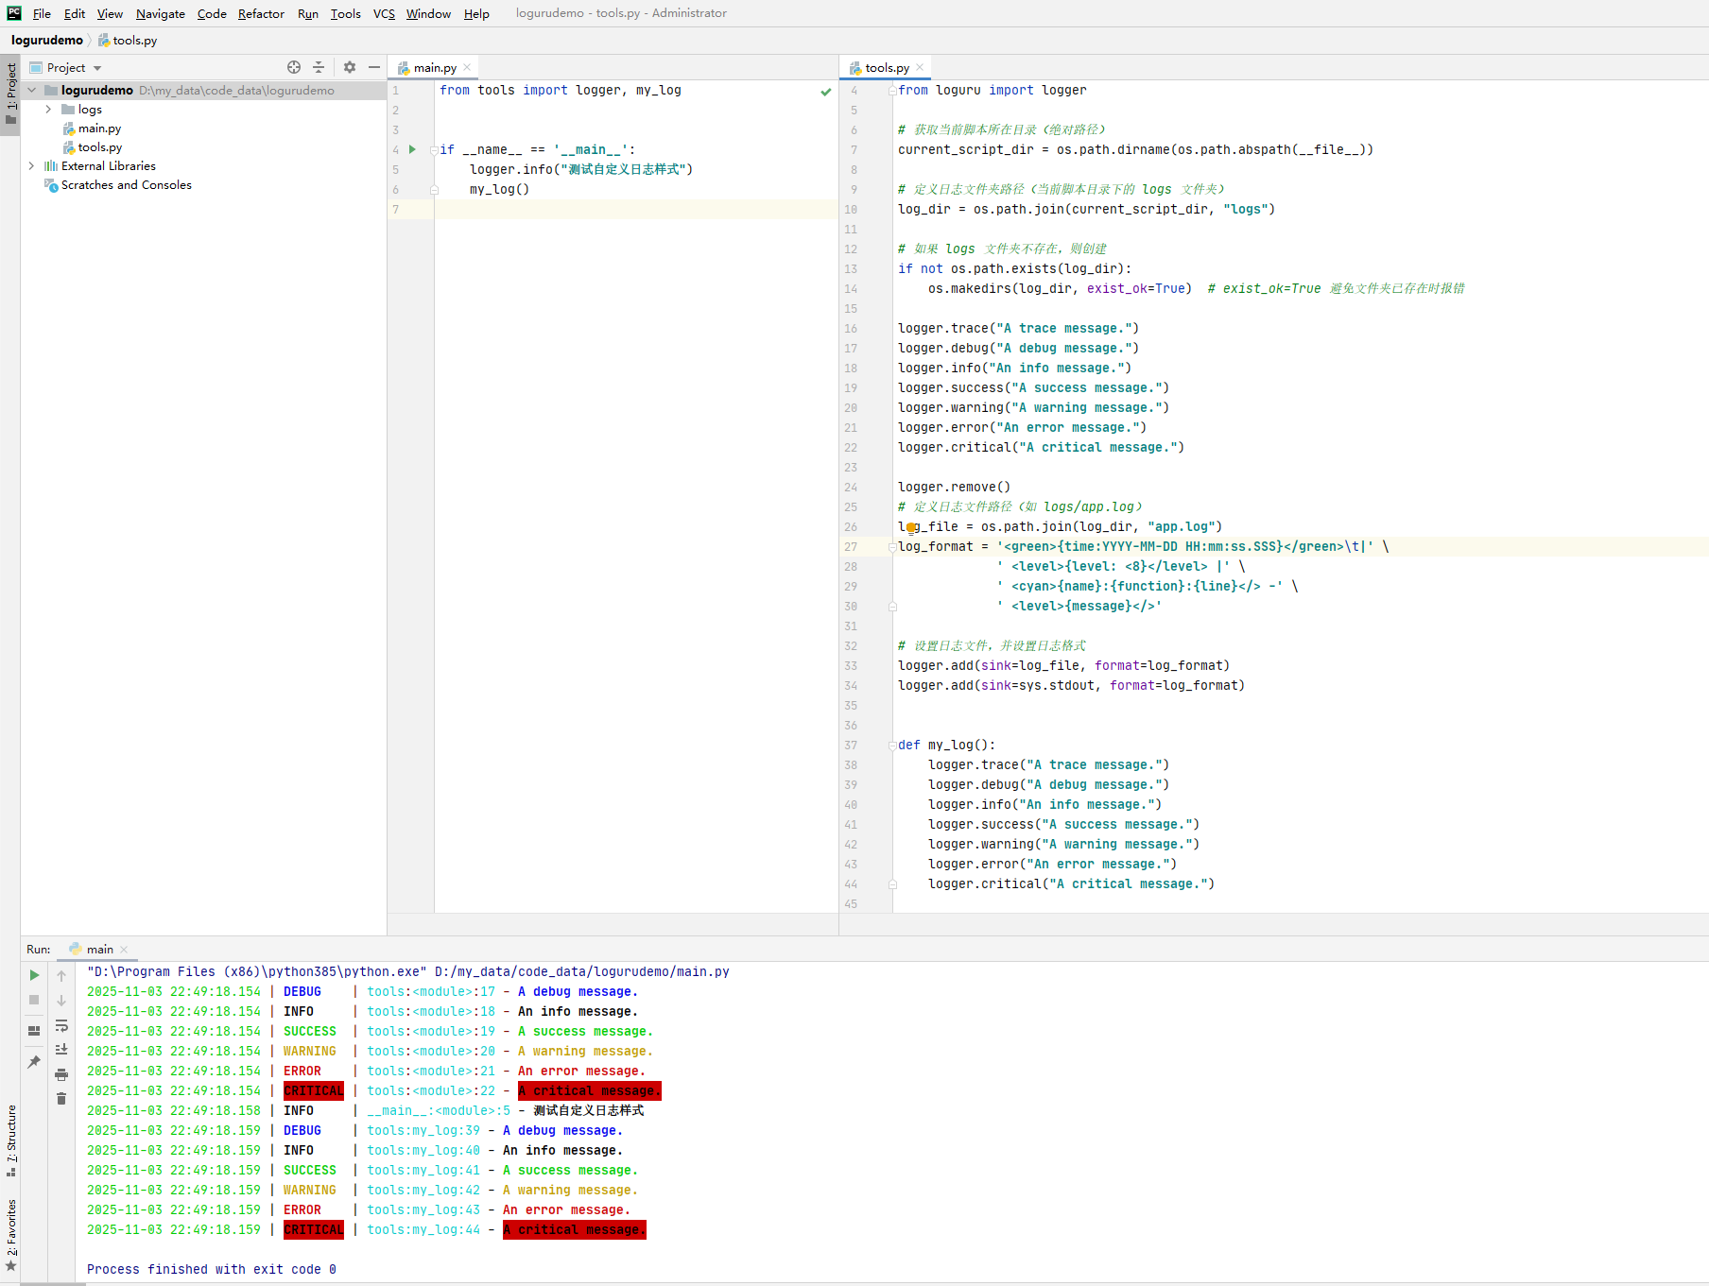Collapse all nodes in Project tree
Image resolution: width=1709 pixels, height=1286 pixels.
coord(319,67)
